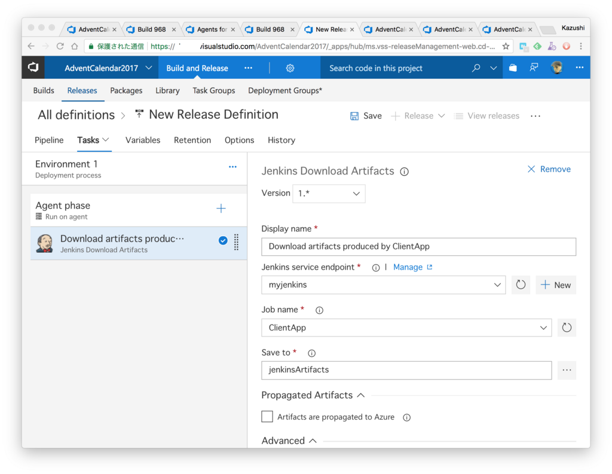Viewport: 612px width, 474px height.
Task: Open more actions ellipsis next to View releases
Action: [x=535, y=116]
